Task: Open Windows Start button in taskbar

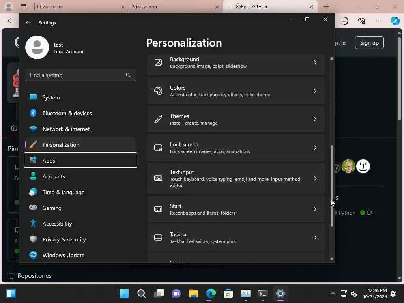Action: click(x=124, y=294)
